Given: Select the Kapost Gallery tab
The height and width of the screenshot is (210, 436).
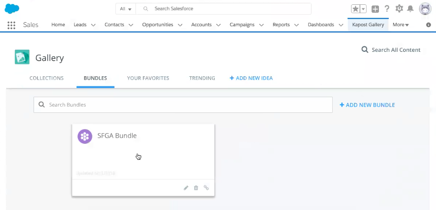Looking at the screenshot, I should 368,25.
